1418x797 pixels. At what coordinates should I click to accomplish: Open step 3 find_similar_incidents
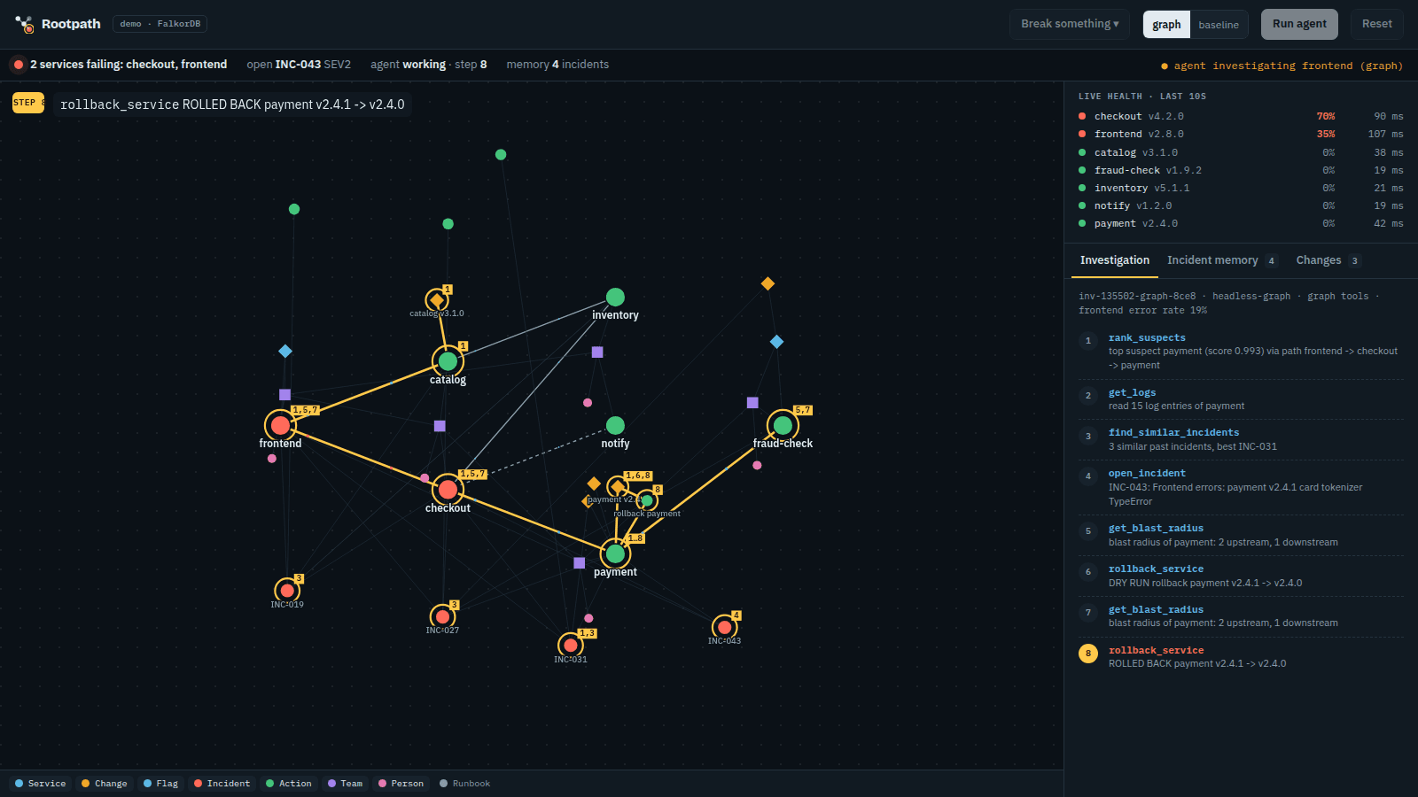(1241, 439)
